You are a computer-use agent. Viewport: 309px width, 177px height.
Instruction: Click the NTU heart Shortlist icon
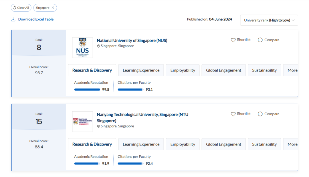click(233, 114)
